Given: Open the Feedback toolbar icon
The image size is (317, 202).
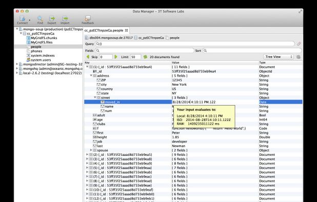Looking at the screenshot, I should coord(88,20).
